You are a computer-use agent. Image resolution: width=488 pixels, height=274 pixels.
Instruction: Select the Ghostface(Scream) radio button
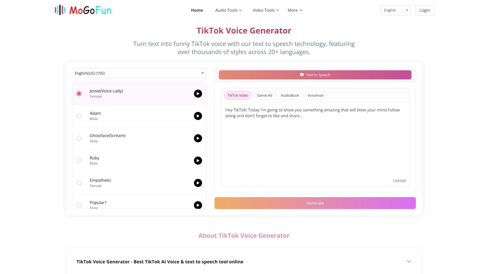(79, 138)
